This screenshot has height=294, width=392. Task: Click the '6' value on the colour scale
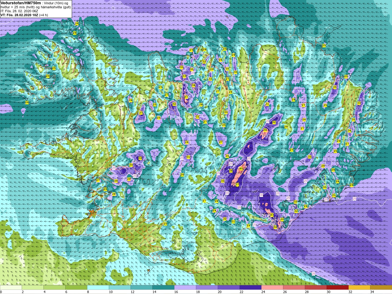[66, 292]
